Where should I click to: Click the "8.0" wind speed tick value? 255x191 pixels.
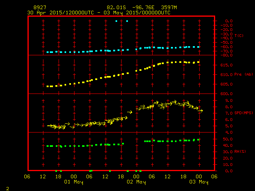(229, 107)
